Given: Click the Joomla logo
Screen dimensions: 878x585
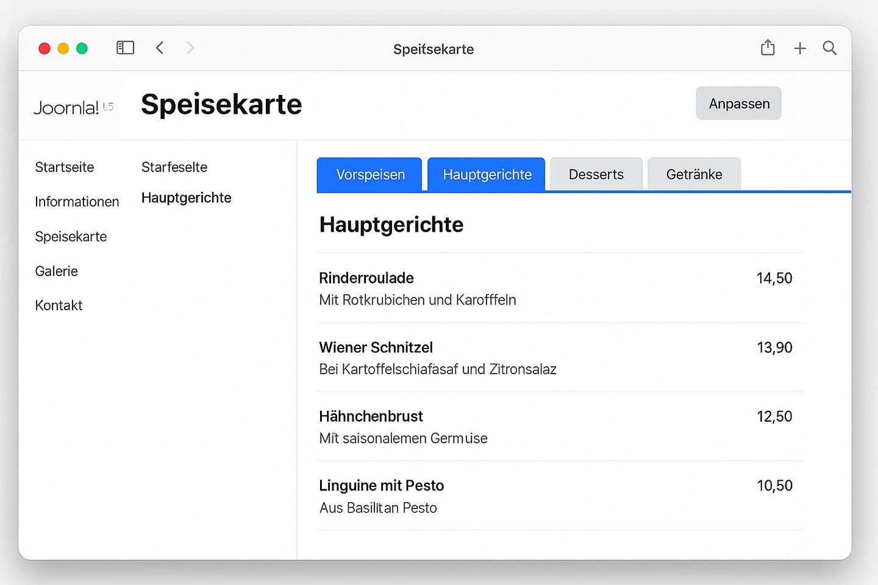Looking at the screenshot, I should pyautogui.click(x=73, y=108).
